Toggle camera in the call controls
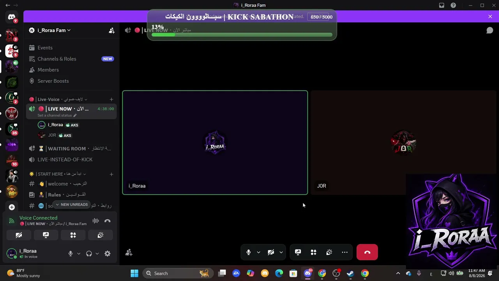Screen dimensions: 499x281 pos(271,253)
